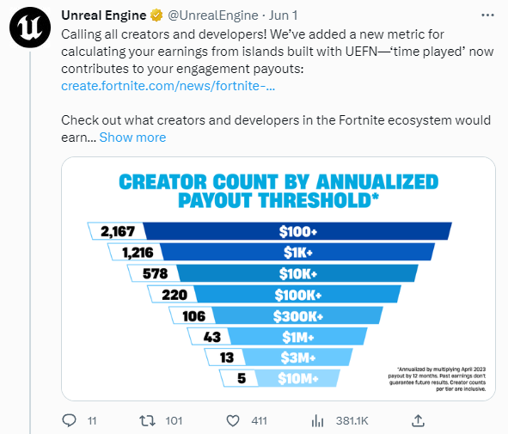Click the retweet arrows icon
The height and width of the screenshot is (434, 508).
(147, 421)
